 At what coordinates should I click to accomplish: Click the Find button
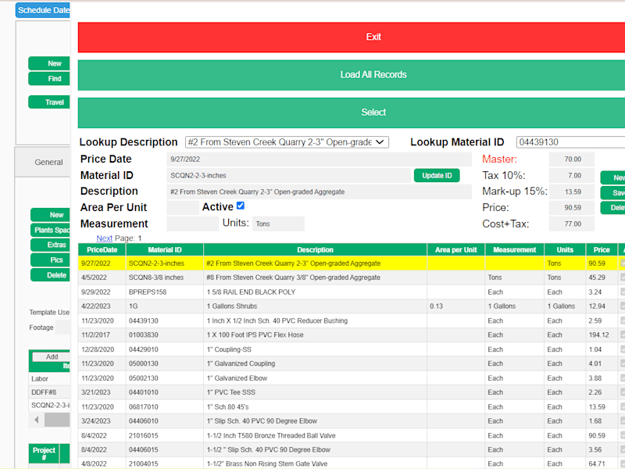tap(49, 79)
